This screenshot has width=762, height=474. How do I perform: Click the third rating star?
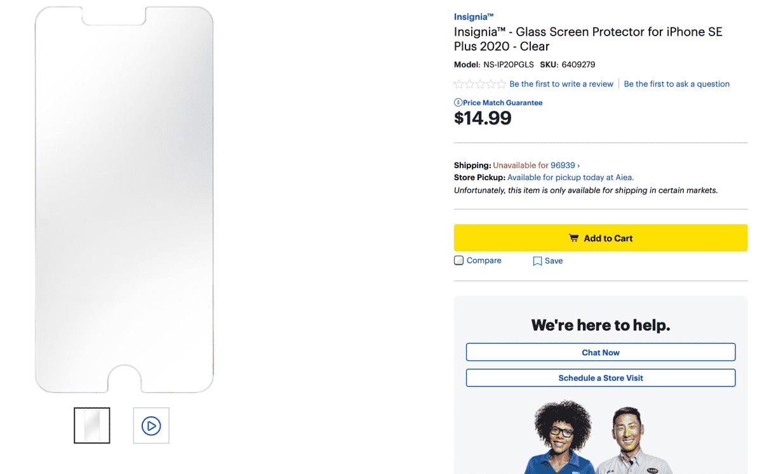[479, 83]
